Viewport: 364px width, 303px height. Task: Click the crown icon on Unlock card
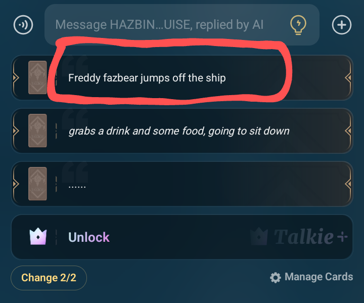(38, 237)
